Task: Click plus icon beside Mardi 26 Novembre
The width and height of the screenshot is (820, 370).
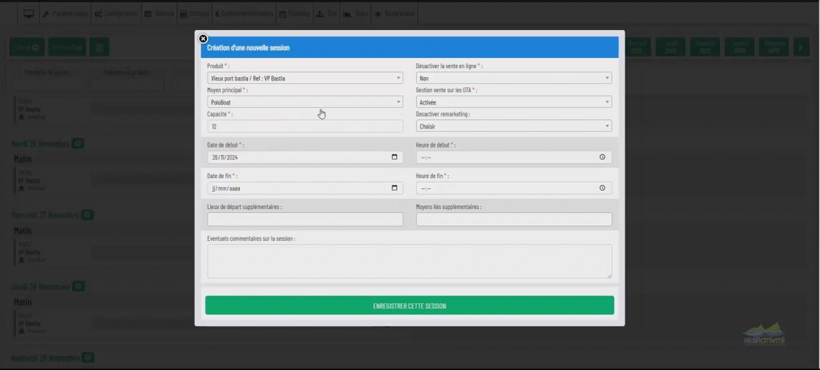Action: tap(79, 143)
